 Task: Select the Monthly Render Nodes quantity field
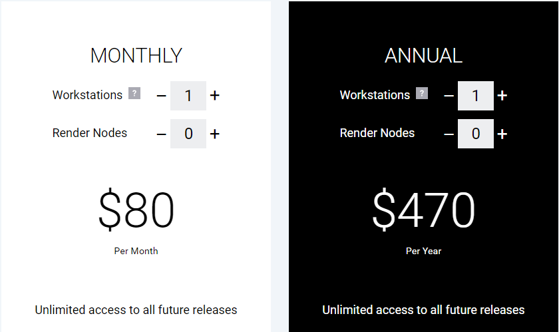(188, 134)
